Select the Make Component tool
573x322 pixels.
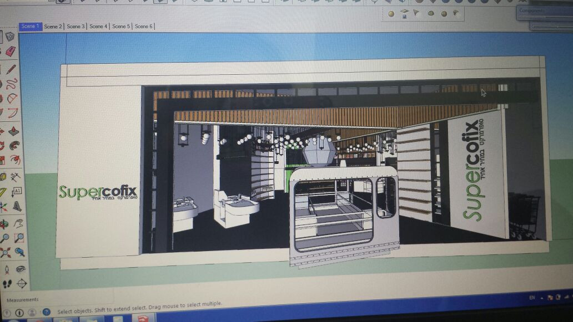(10, 36)
